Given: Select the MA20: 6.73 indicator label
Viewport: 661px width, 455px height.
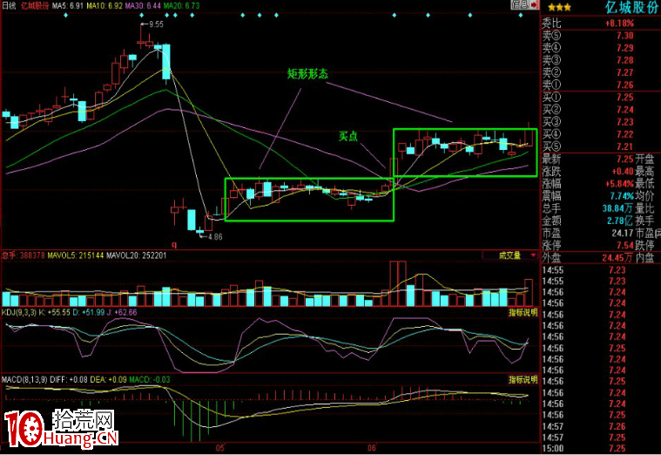Looking at the screenshot, I should (181, 5).
